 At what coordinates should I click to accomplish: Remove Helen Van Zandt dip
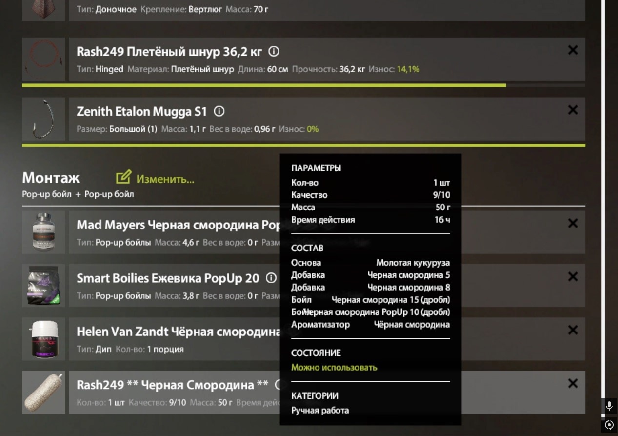pyautogui.click(x=573, y=330)
